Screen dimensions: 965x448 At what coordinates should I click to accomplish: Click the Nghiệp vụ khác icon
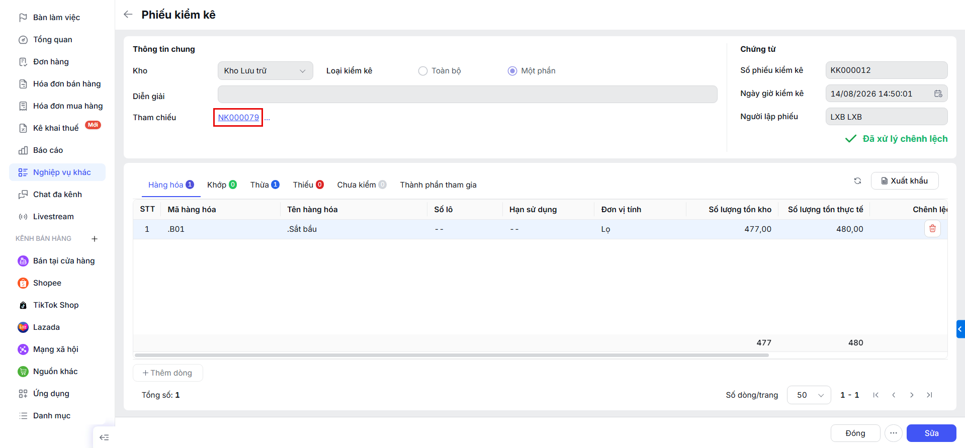(x=23, y=172)
